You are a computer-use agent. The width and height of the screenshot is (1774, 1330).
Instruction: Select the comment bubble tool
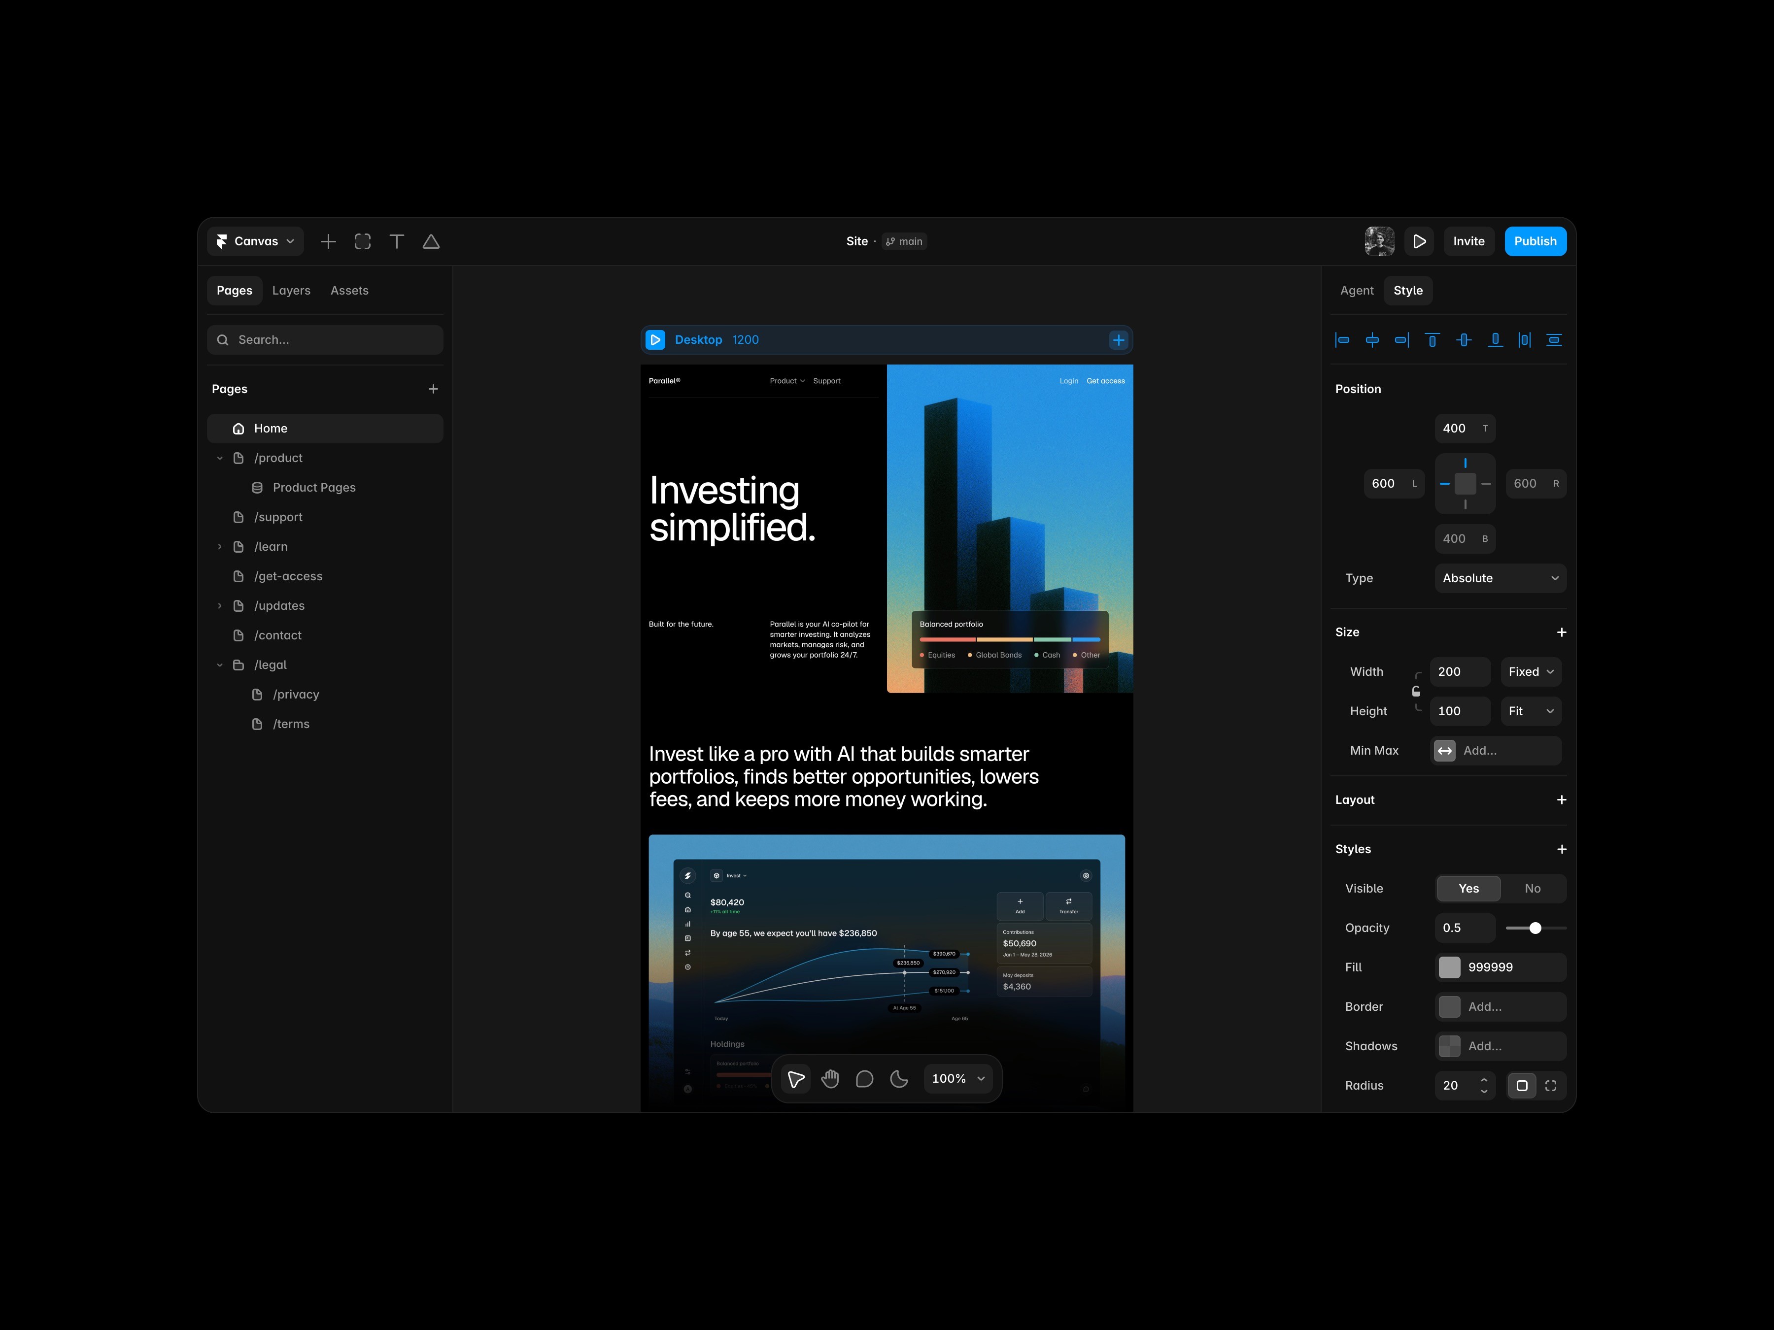(x=864, y=1079)
